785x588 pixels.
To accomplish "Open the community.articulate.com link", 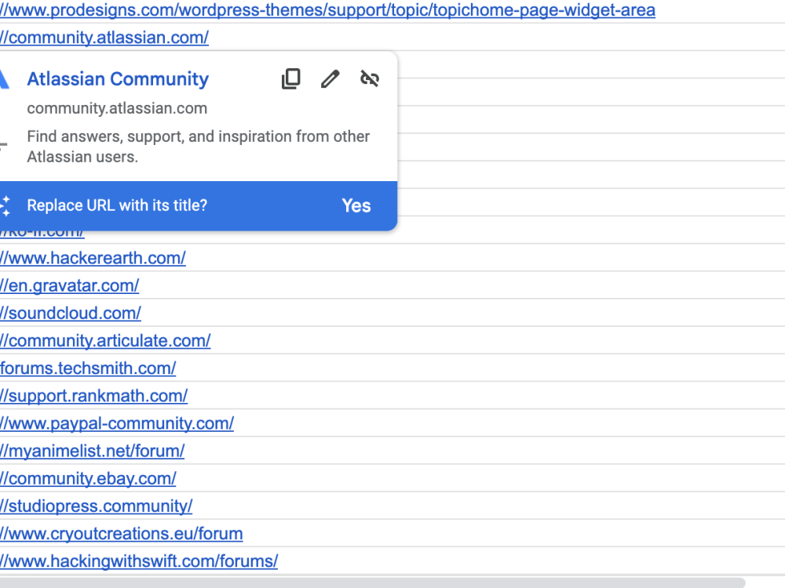I will point(105,340).
